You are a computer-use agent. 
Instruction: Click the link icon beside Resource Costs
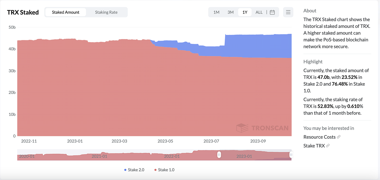pos(338,137)
